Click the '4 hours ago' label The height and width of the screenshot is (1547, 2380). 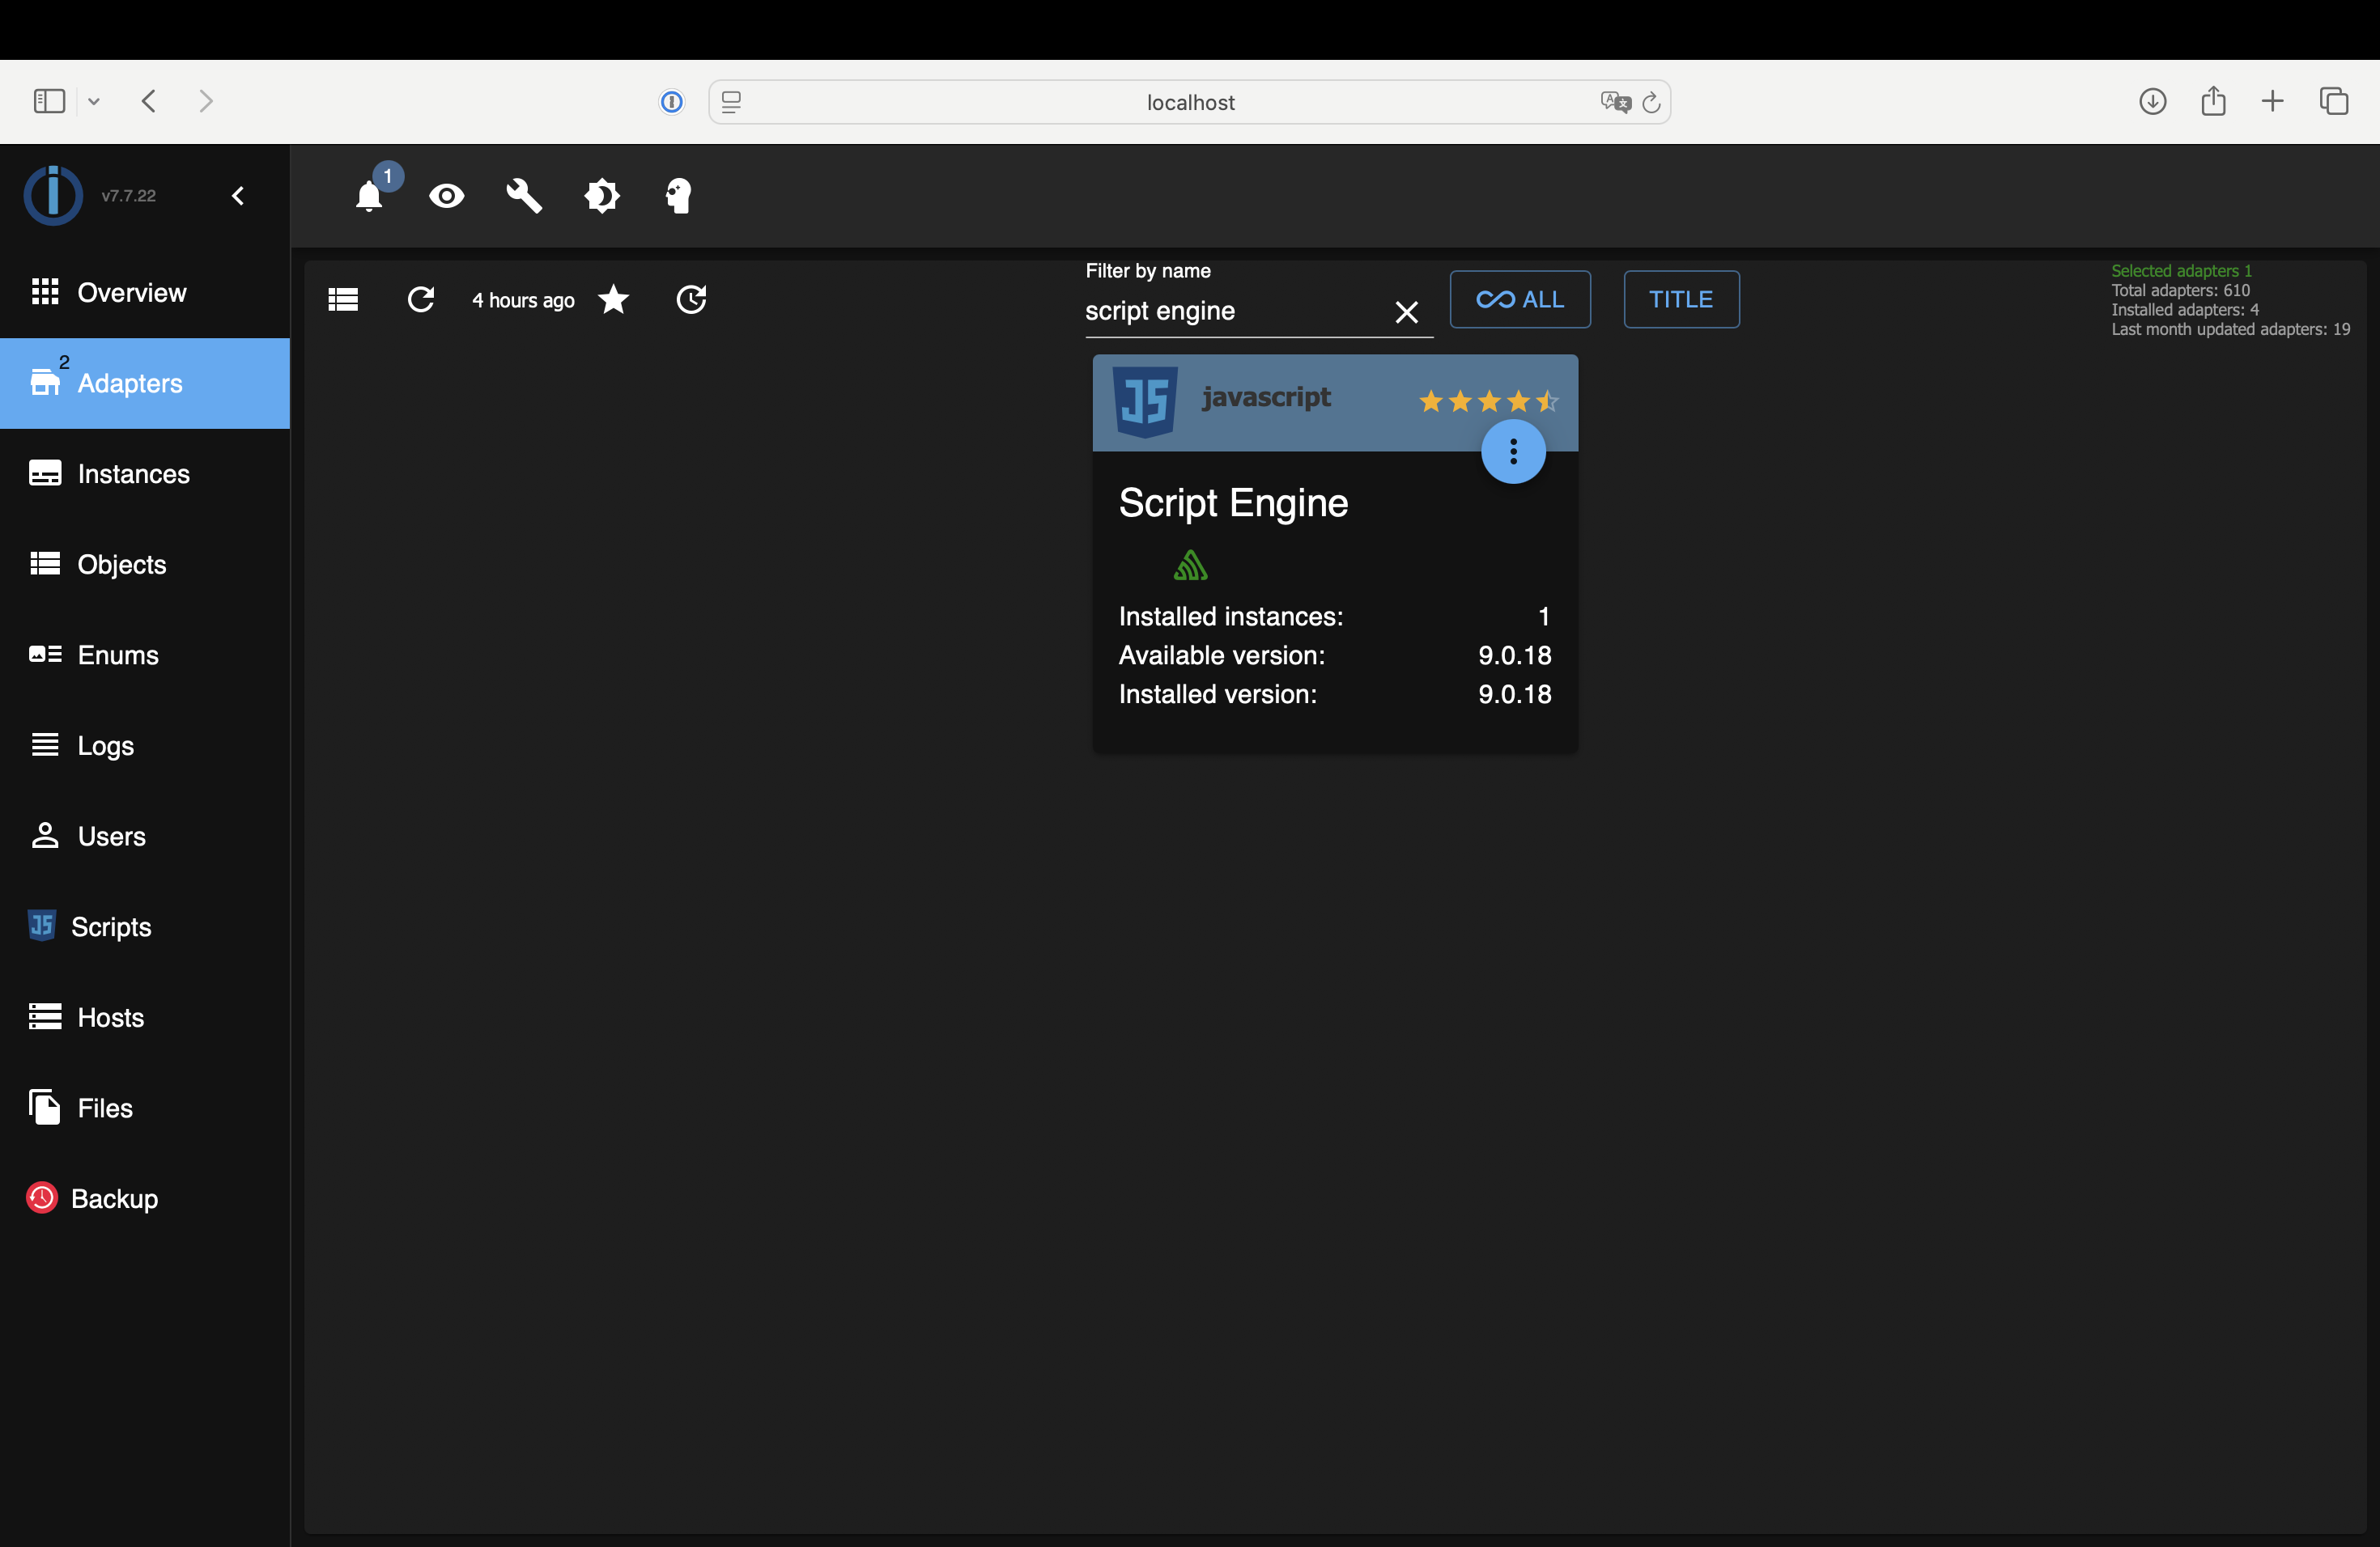(523, 301)
